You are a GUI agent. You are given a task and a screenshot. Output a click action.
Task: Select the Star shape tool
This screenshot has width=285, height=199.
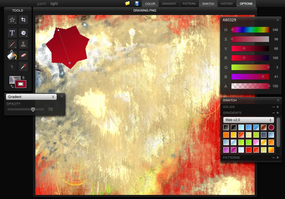pyautogui.click(x=12, y=20)
